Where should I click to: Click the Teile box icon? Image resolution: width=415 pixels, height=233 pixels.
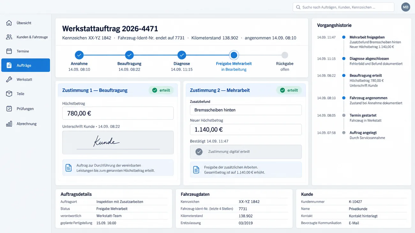[9, 94]
